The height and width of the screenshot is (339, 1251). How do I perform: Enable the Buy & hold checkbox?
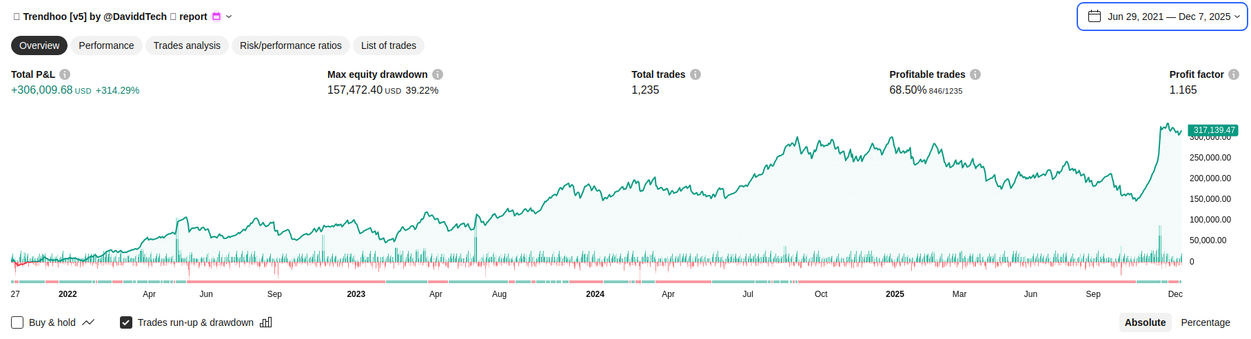[x=17, y=322]
